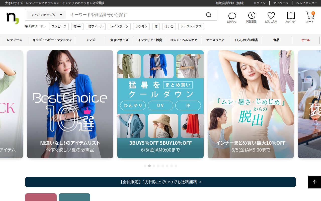Click the Nissen logo icon
Viewport: 321px width, 201px height.
pyautogui.click(x=13, y=18)
